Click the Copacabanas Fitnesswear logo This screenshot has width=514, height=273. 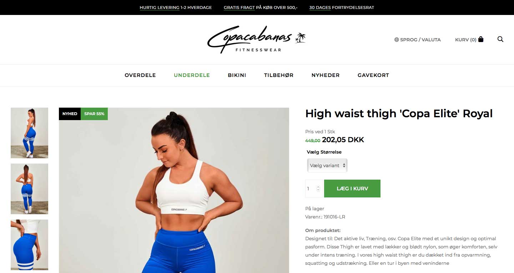[x=256, y=40]
